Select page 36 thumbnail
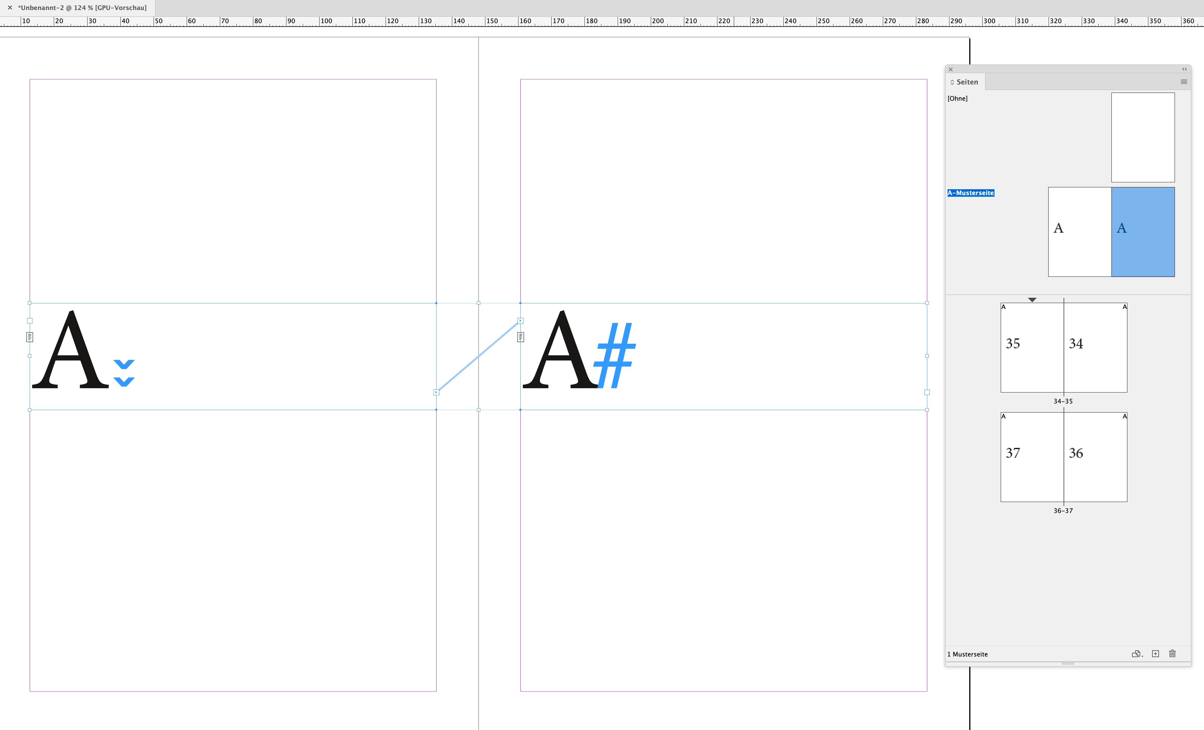Image resolution: width=1204 pixels, height=730 pixels. 1095,457
